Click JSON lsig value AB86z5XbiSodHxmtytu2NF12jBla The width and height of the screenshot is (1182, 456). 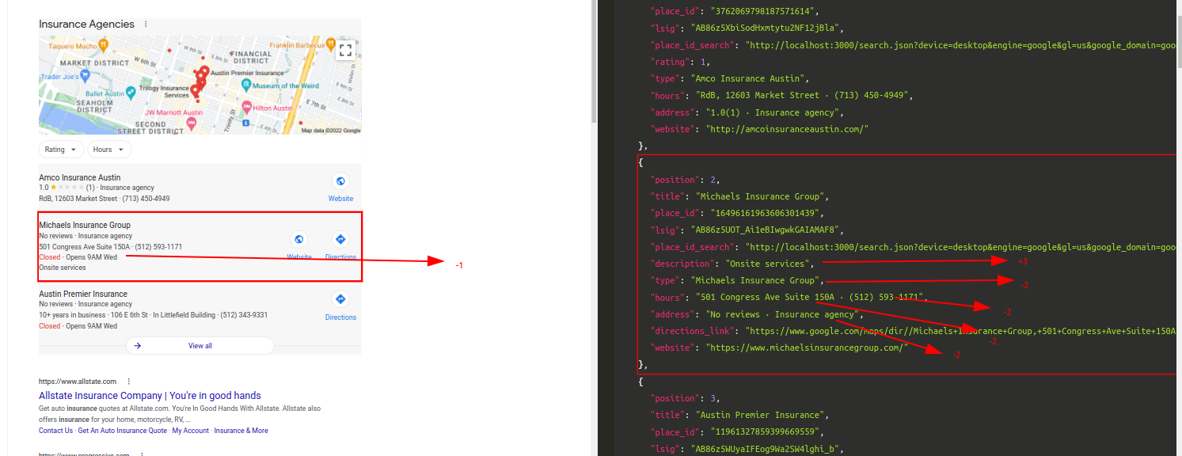pos(766,28)
